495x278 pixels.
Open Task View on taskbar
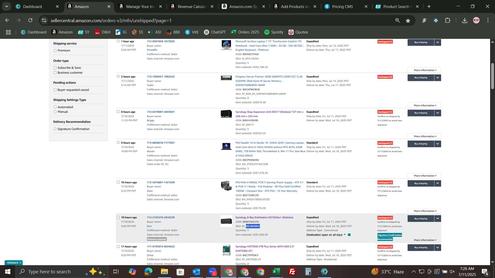point(116,272)
